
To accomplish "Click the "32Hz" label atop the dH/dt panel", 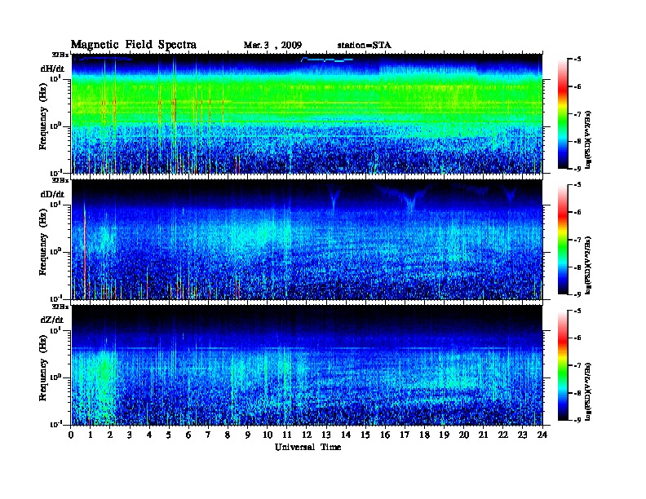I will [60, 55].
